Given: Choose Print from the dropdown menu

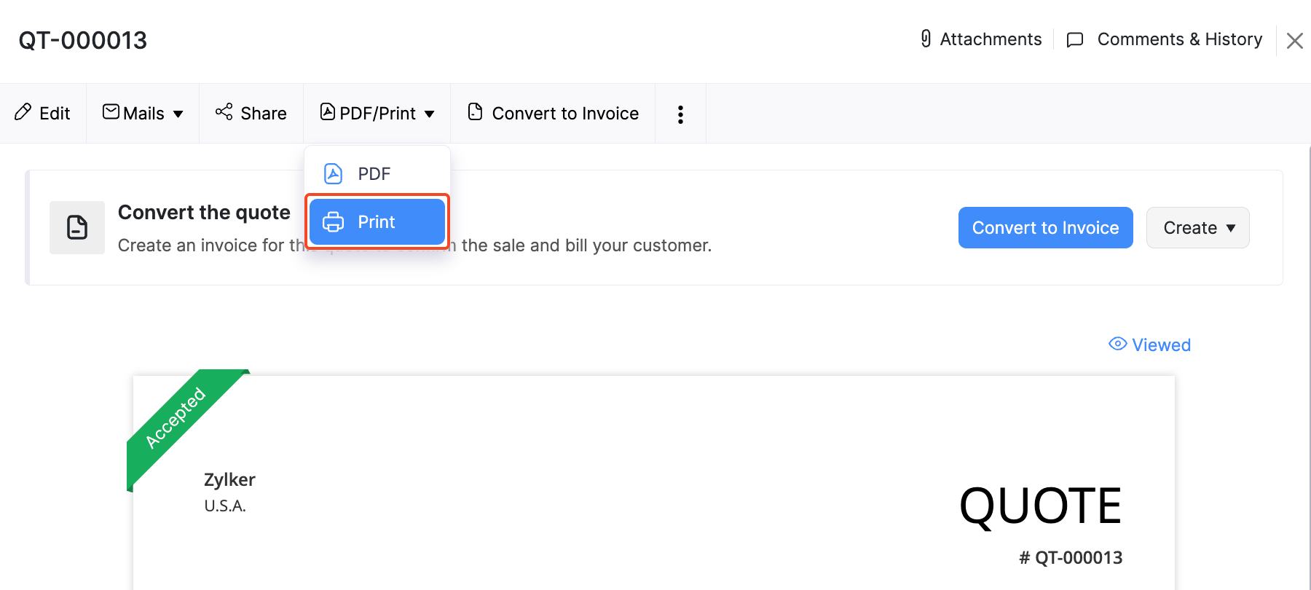Looking at the screenshot, I should 377,222.
